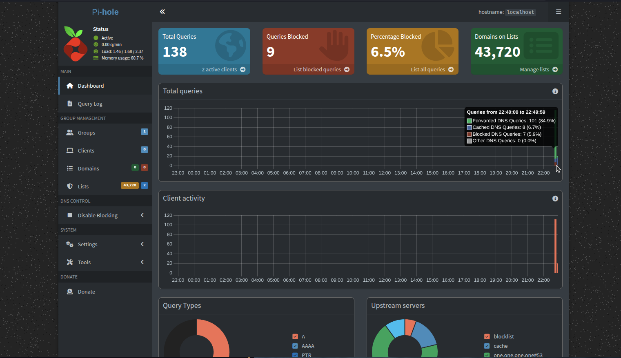This screenshot has height=358, width=621.
Task: Click the Groups people icon
Action: click(x=70, y=133)
